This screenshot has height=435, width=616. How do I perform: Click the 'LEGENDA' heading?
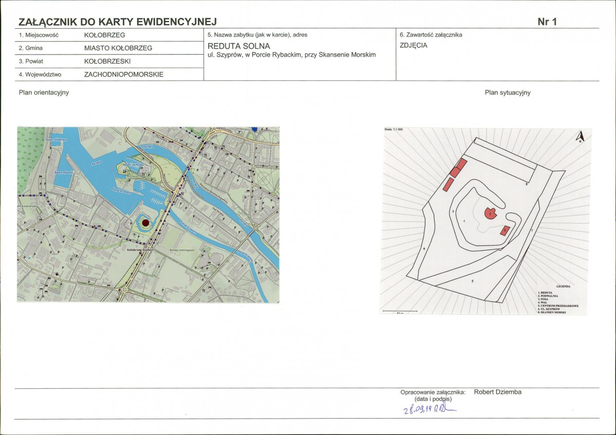click(564, 286)
